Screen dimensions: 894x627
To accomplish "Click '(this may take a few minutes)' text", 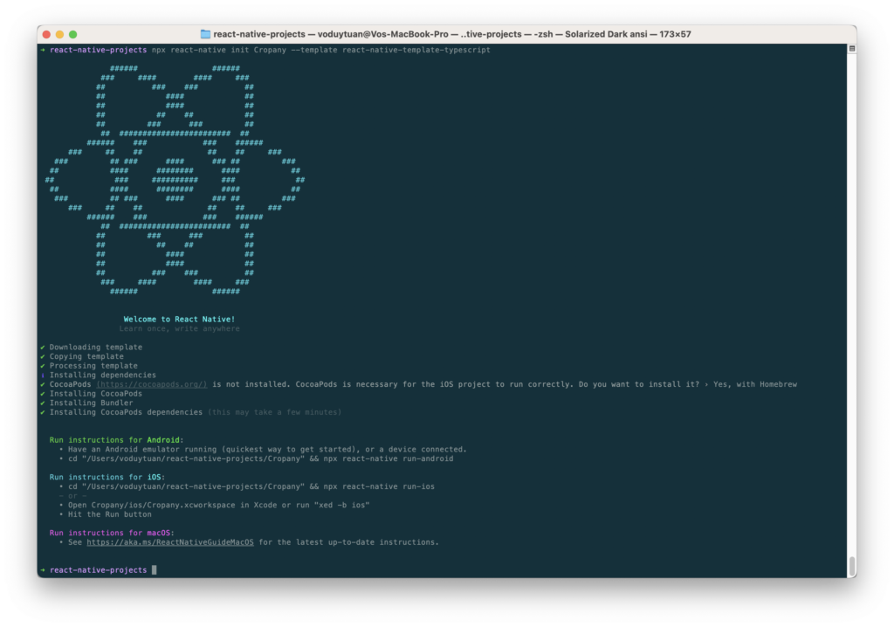I will (275, 412).
